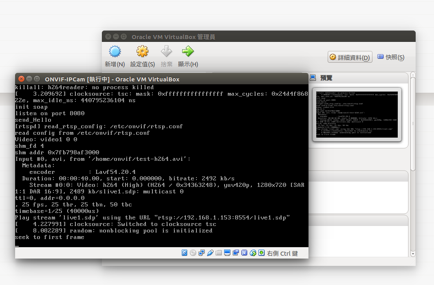Click the scrollbar down arrow in Manager
This screenshot has height=285, width=434.
pyautogui.click(x=413, y=254)
